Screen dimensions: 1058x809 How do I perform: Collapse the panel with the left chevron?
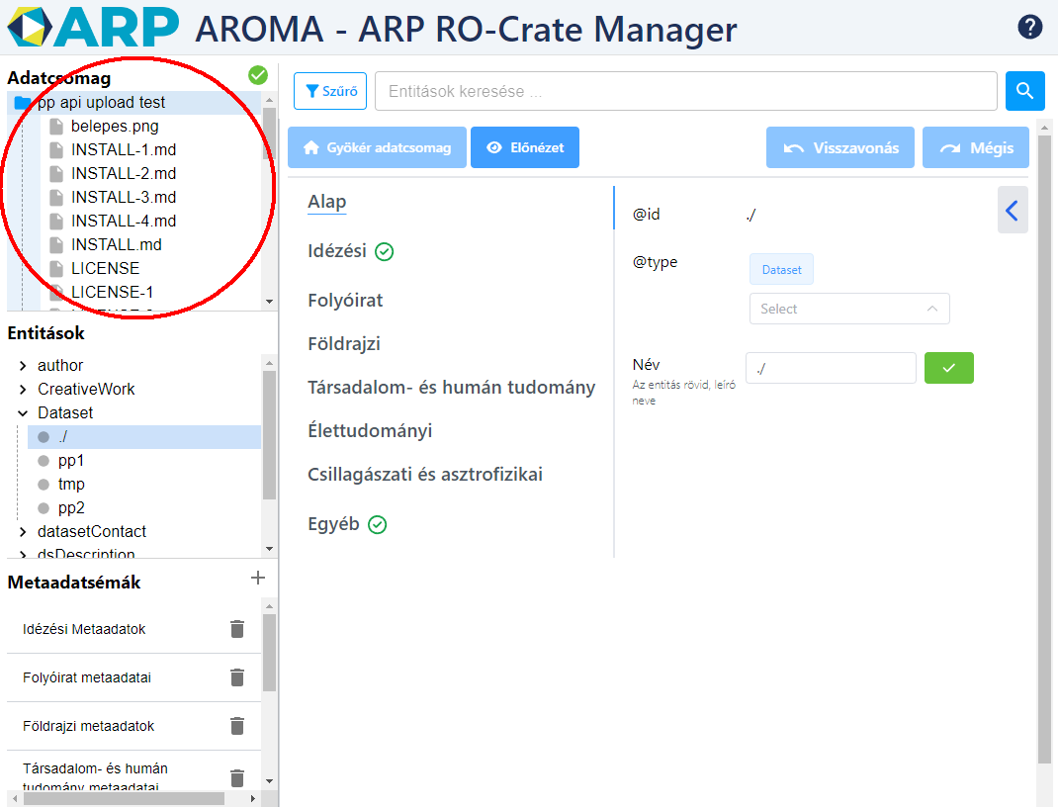(x=1013, y=211)
